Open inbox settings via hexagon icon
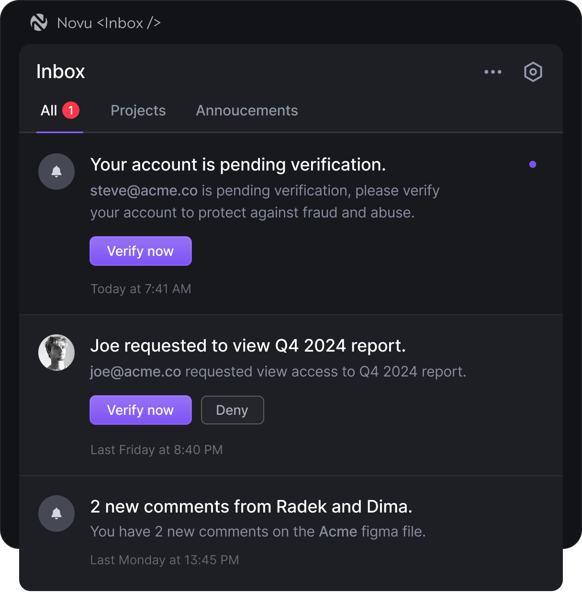Viewport: 582px width, 593px height. [x=533, y=72]
